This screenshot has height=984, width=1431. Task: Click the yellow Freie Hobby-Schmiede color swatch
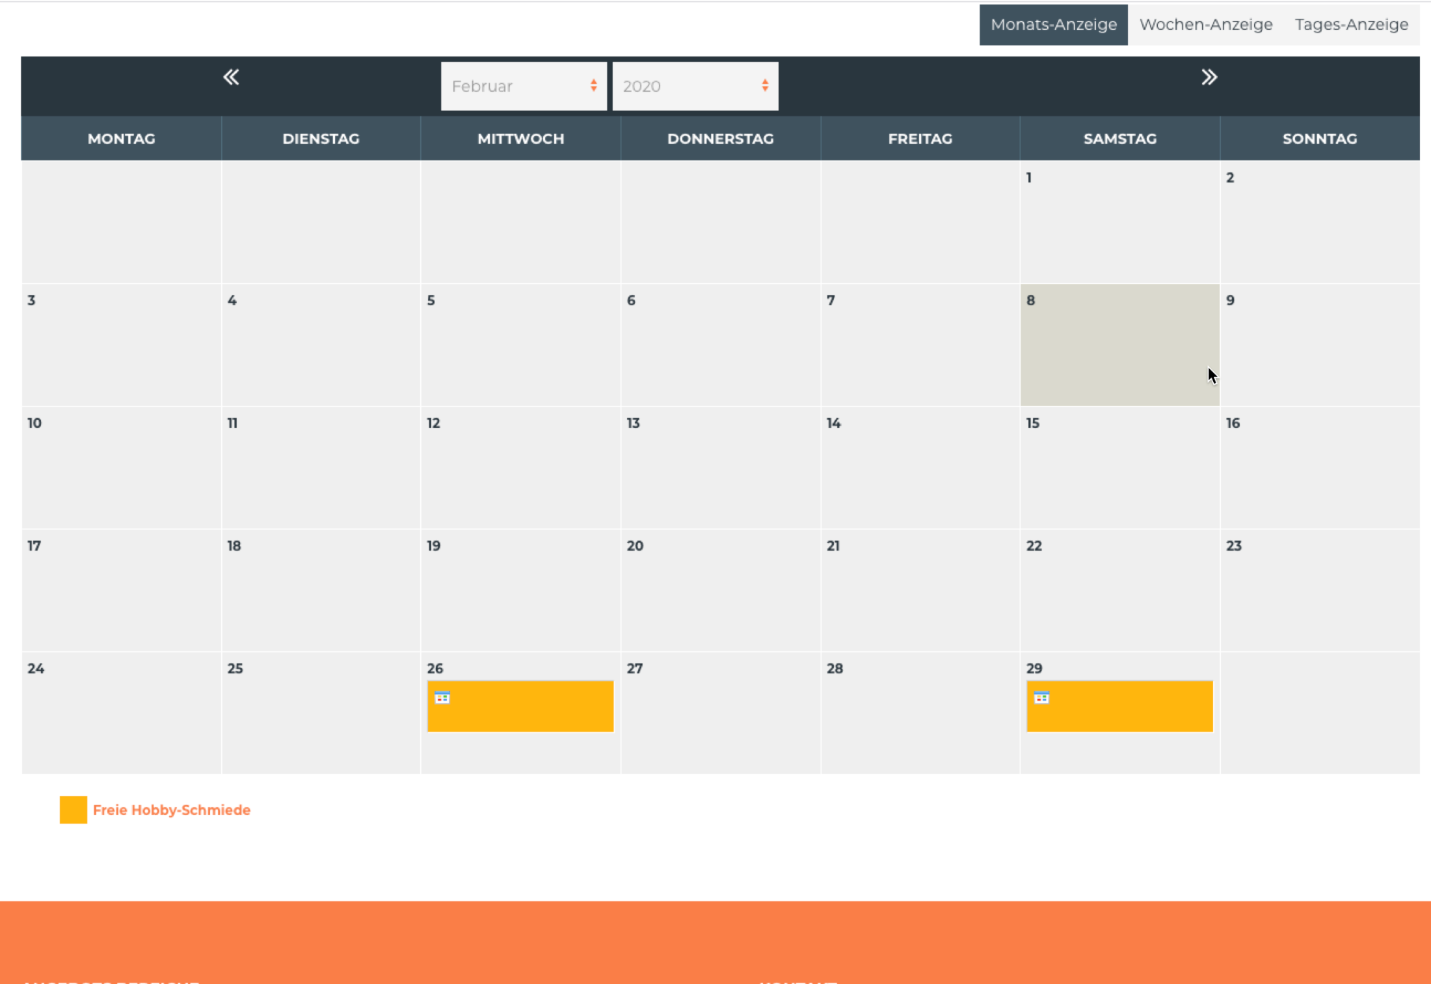click(74, 810)
